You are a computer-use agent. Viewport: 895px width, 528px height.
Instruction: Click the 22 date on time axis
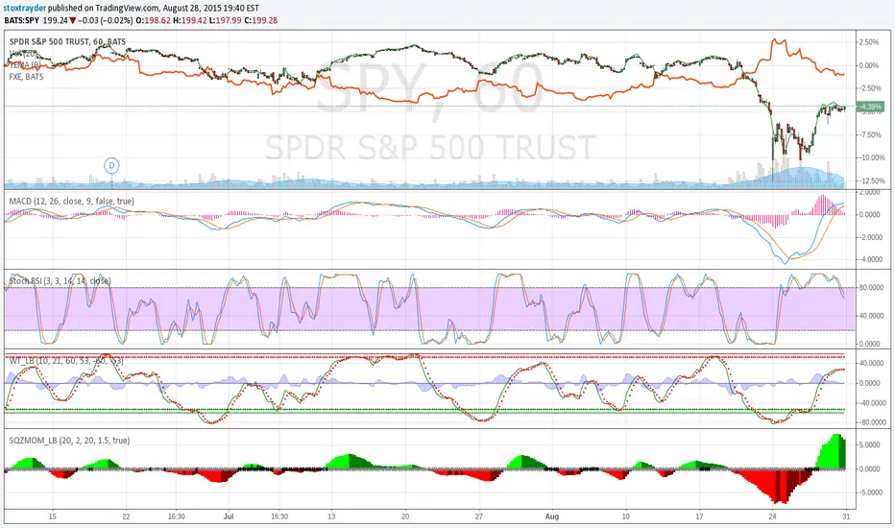pyautogui.click(x=126, y=516)
